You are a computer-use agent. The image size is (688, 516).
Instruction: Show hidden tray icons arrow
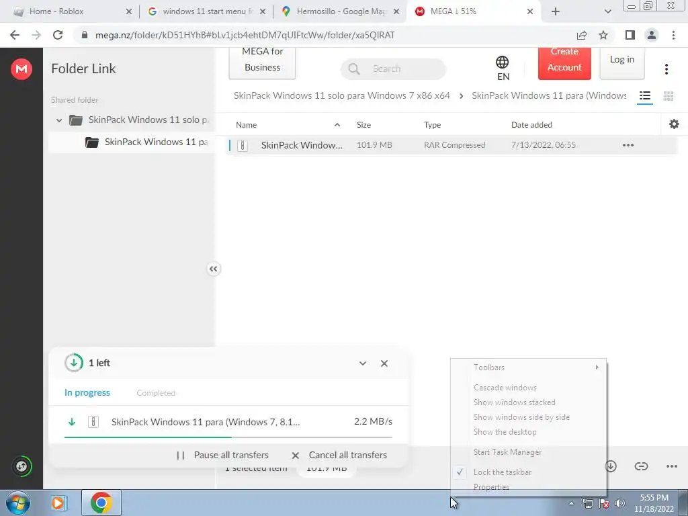(x=571, y=503)
